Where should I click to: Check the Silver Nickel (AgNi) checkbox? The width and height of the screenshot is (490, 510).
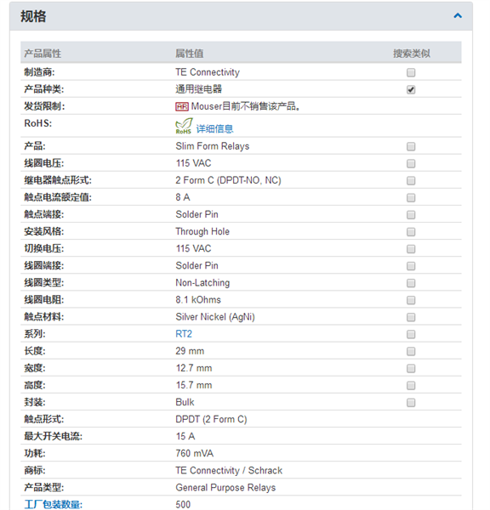411,317
